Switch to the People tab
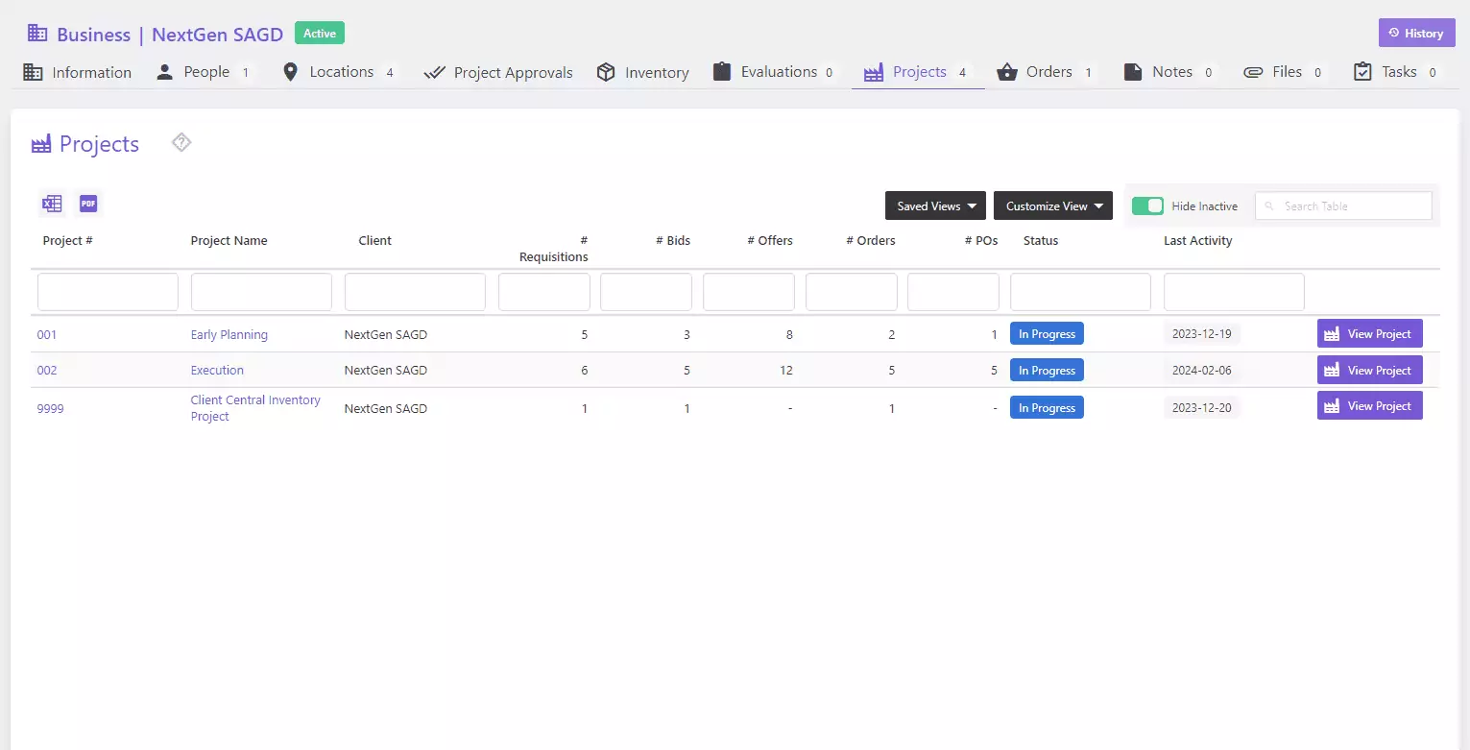This screenshot has height=750, width=1470. coord(205,72)
